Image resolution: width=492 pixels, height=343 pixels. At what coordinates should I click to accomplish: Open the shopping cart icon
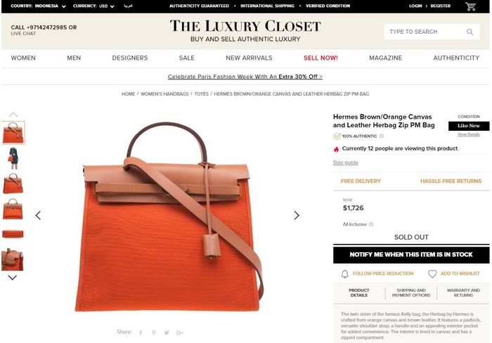click(x=470, y=6)
